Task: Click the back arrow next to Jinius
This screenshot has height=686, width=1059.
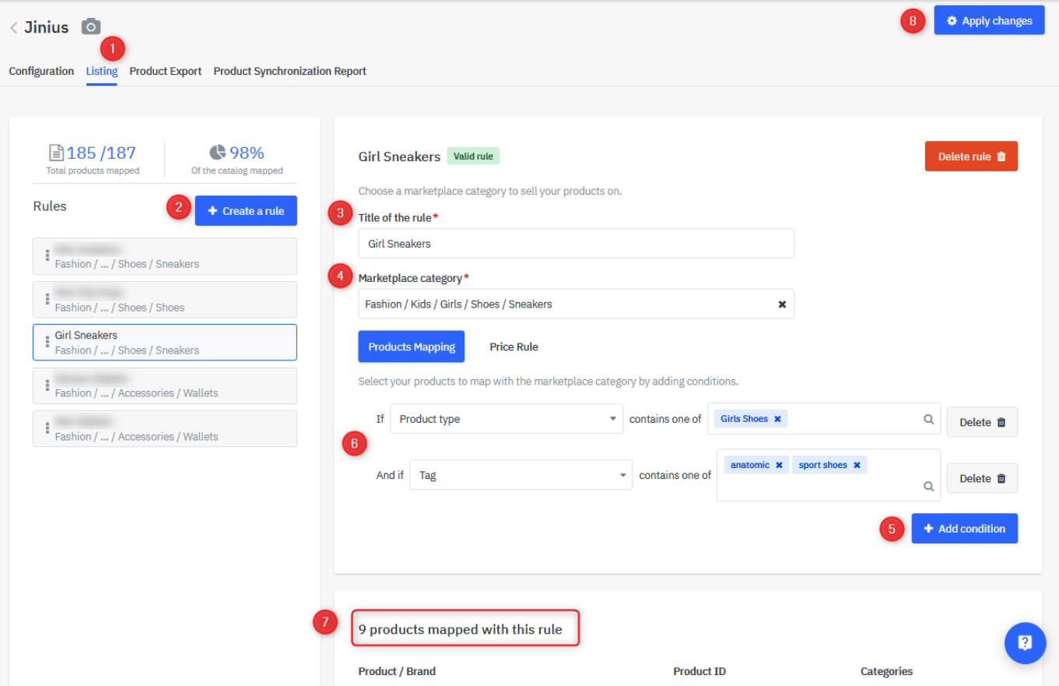Action: coord(13,28)
